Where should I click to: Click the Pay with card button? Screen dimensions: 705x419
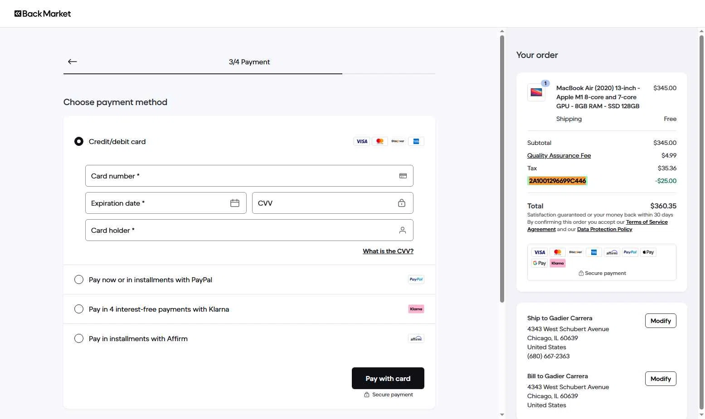click(x=388, y=378)
